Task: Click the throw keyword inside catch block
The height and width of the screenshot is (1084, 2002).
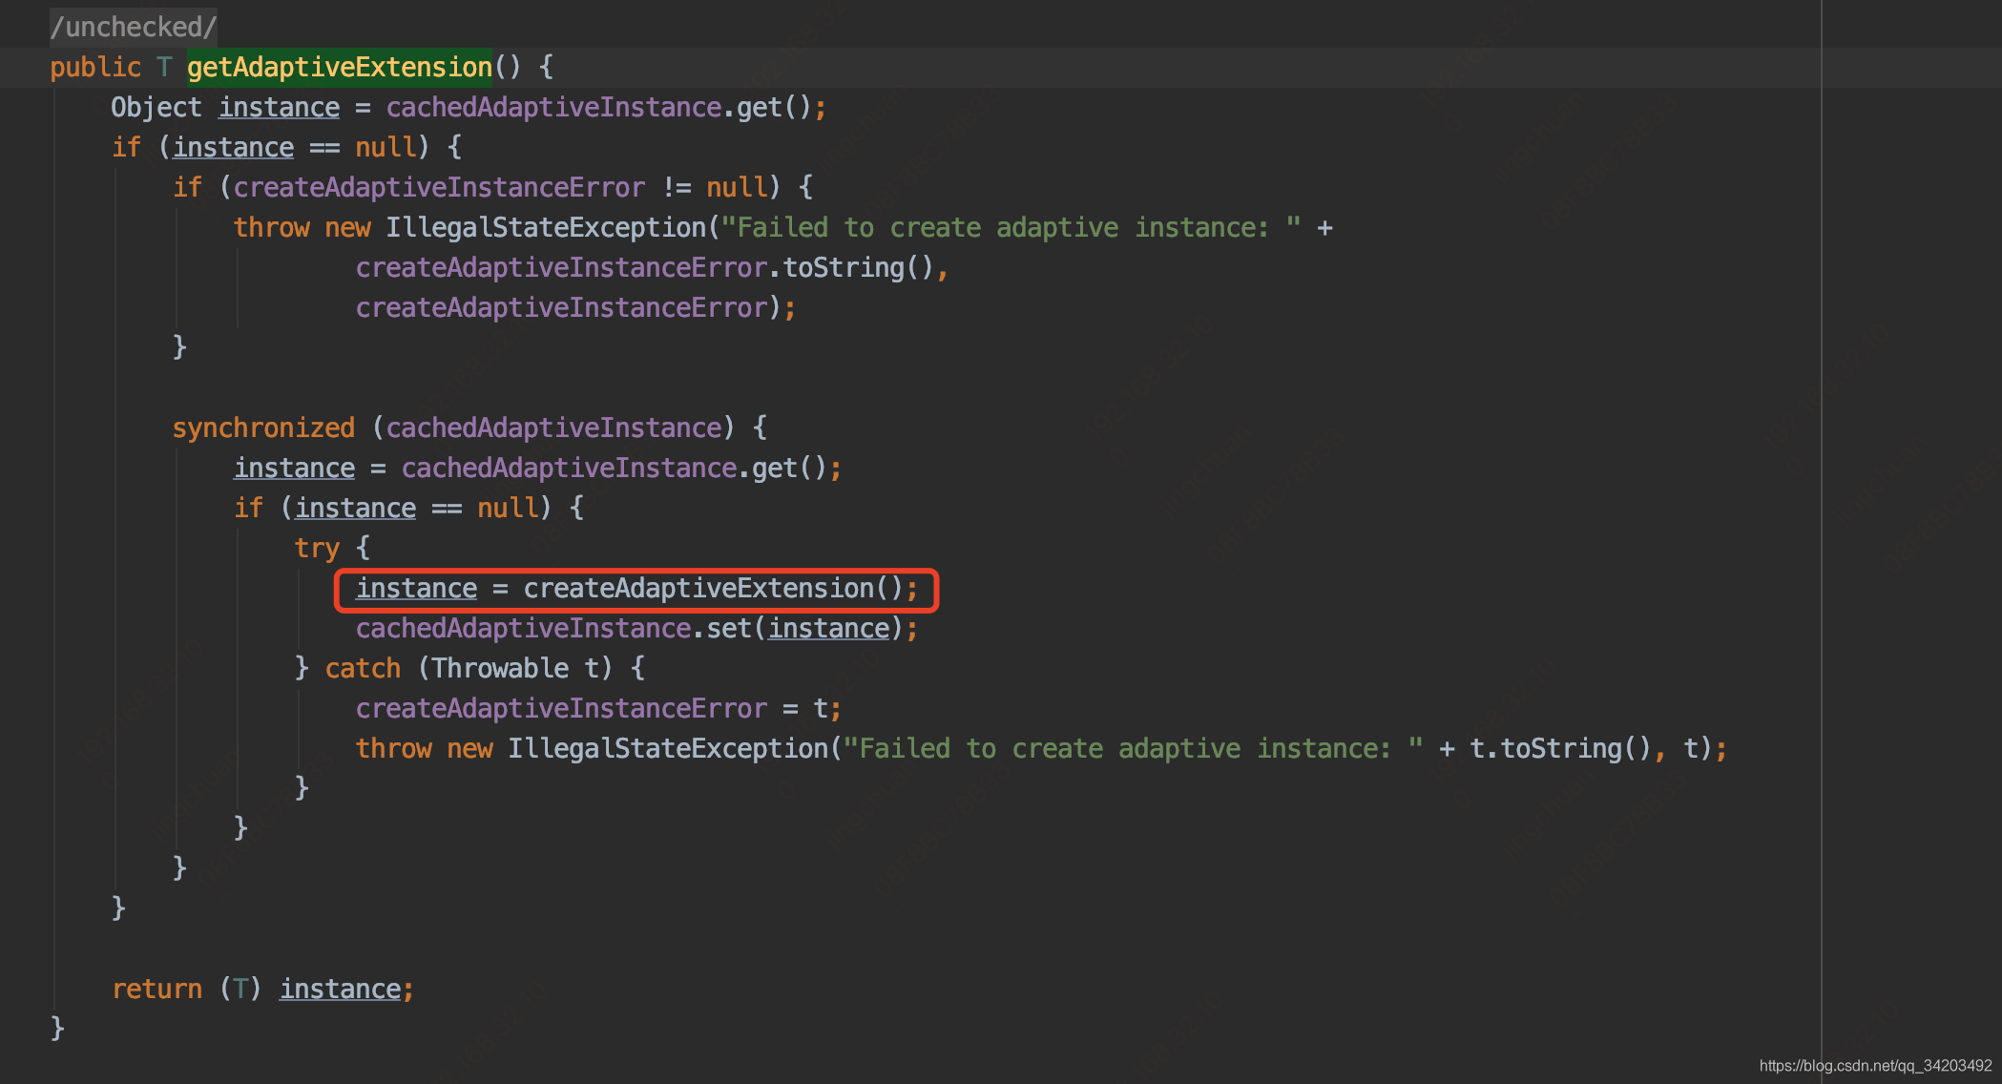Action: coord(393,748)
